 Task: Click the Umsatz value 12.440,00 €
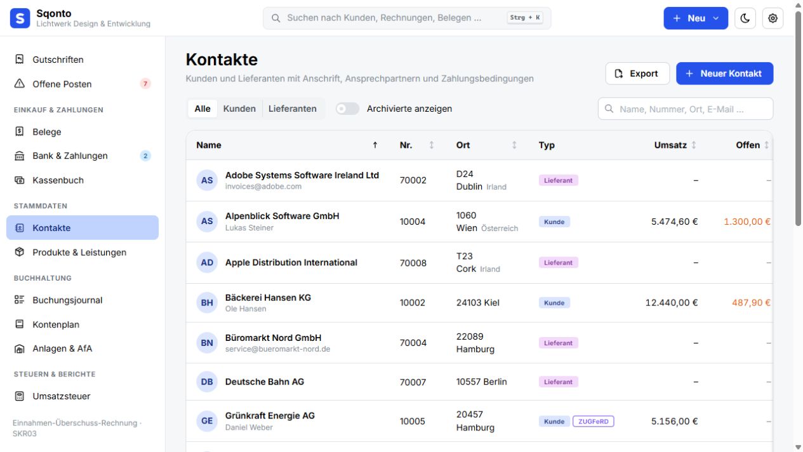pos(672,303)
